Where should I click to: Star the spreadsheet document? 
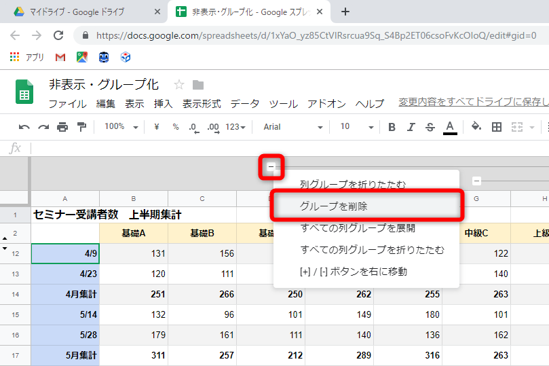[x=179, y=85]
